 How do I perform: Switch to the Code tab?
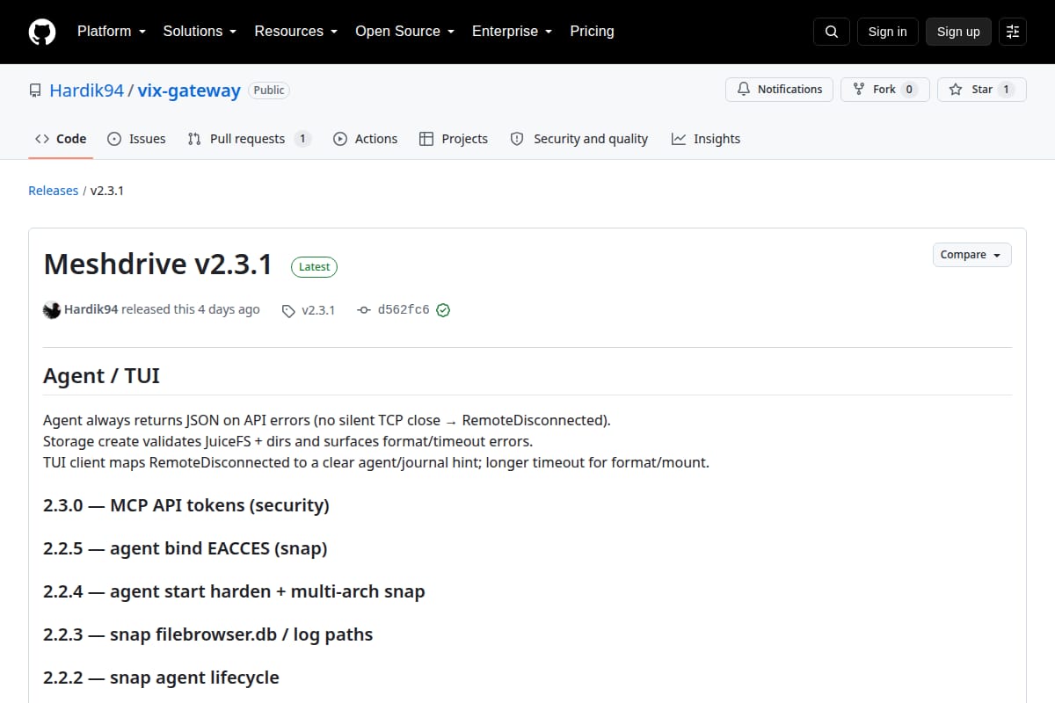(x=61, y=139)
